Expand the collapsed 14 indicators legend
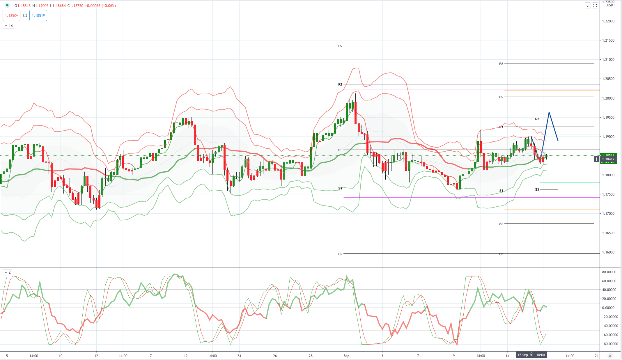This screenshot has width=622, height=360. pyautogui.click(x=9, y=26)
